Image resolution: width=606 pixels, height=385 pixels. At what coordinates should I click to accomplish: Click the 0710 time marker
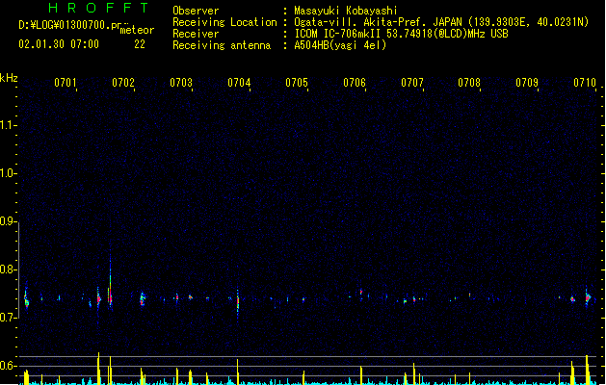[585, 83]
